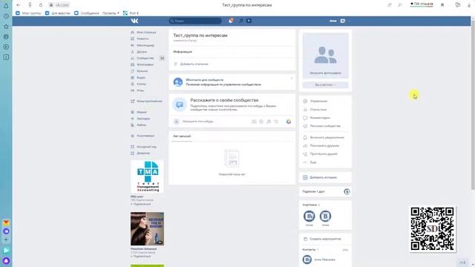
Task: Attach a video to the new post
Action: (261, 122)
